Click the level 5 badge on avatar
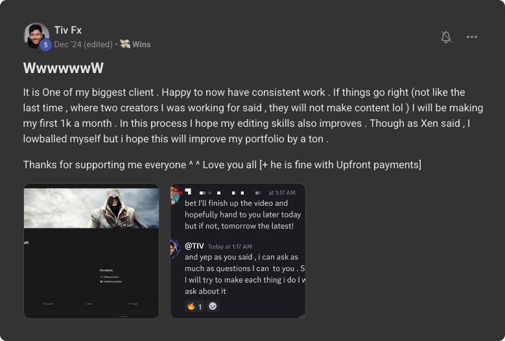The image size is (505, 341). 45,45
